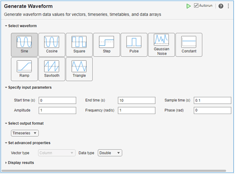This screenshot has height=174, width=236.
Task: Select the Sawtooth waveform
Action: (52, 69)
